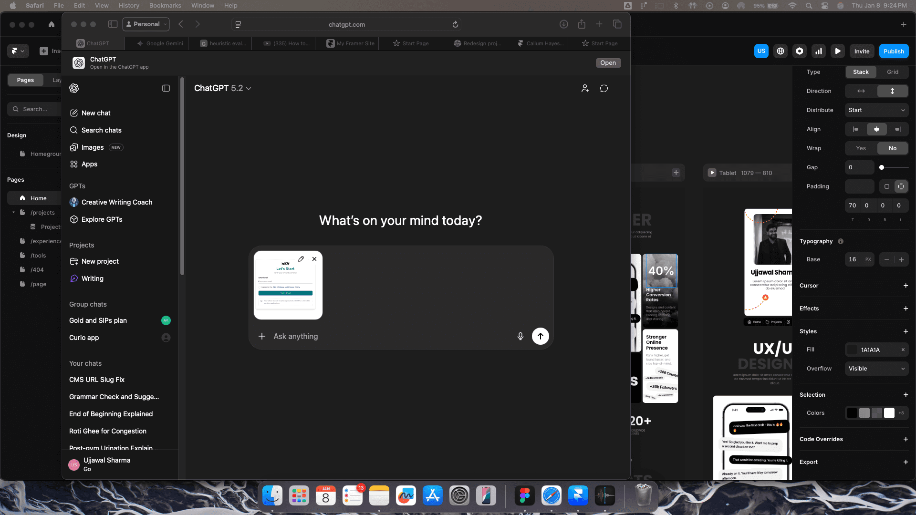Select horizontal direction arrow
The image size is (916, 515).
pyautogui.click(x=861, y=91)
